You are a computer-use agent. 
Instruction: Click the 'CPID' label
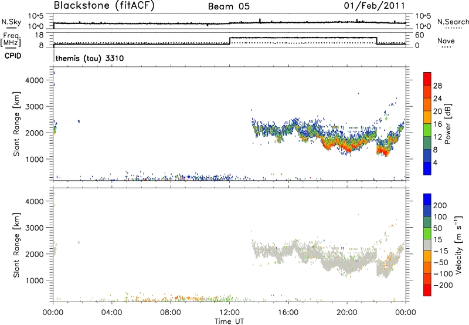[12, 56]
